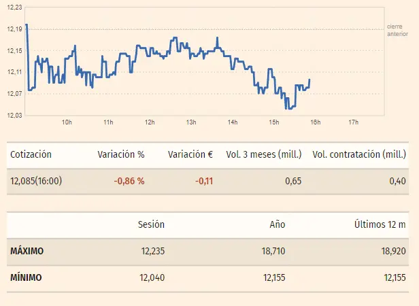419x306 pixels.
Task: Click the Cotización column header
Action: (31, 155)
